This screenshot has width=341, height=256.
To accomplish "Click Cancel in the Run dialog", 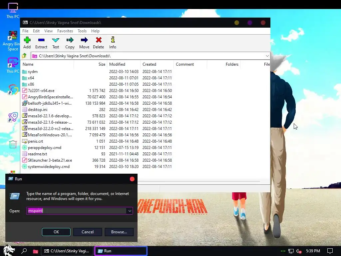I will click(x=88, y=232).
